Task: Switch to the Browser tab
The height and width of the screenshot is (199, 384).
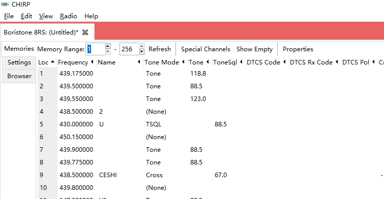Action: [x=19, y=76]
